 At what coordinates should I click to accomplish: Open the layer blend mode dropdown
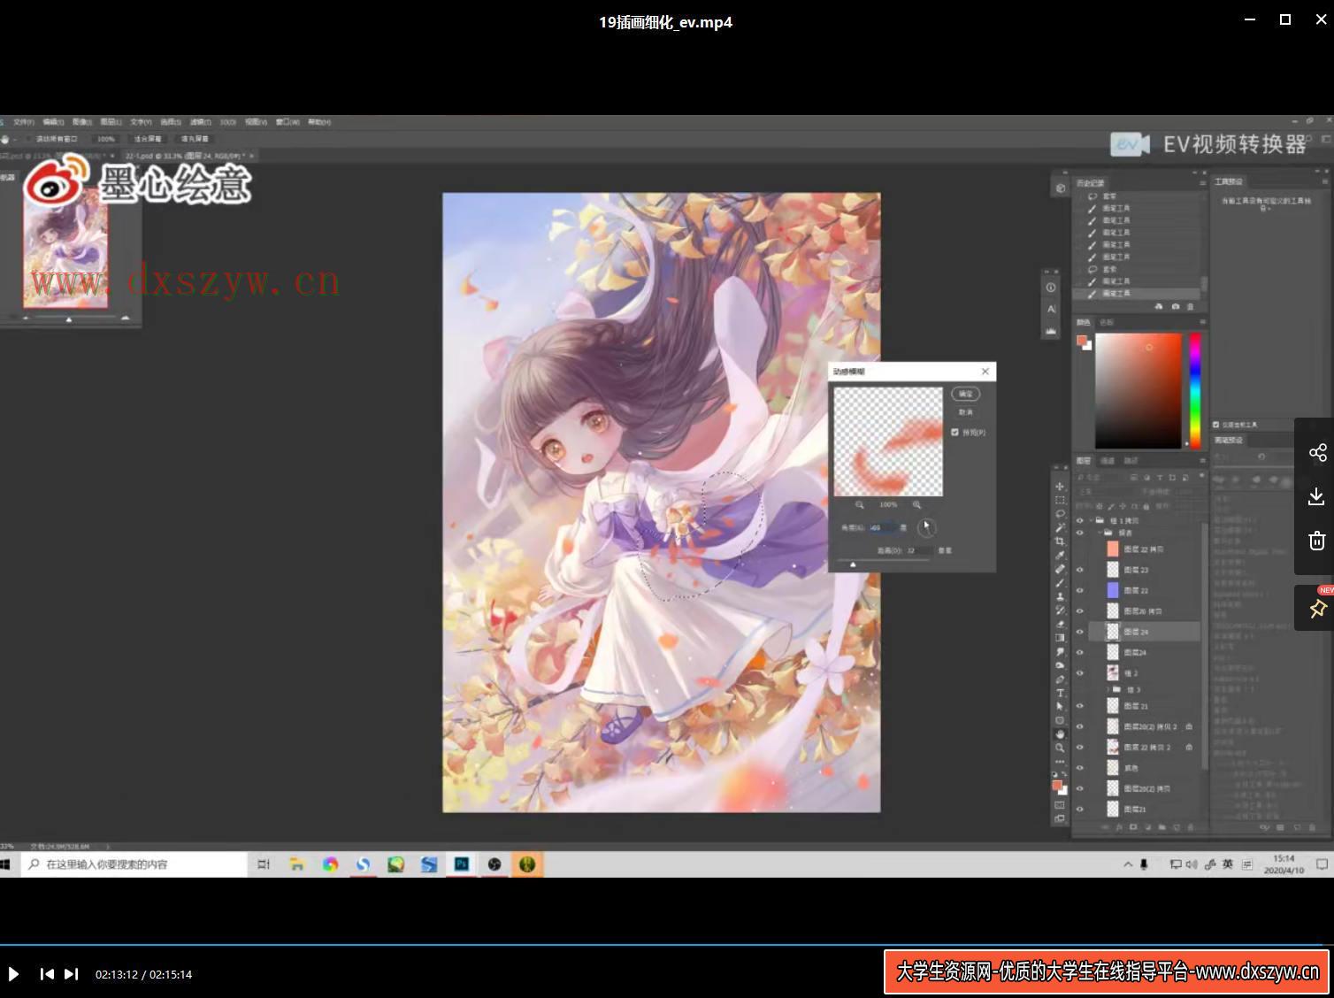1105,492
